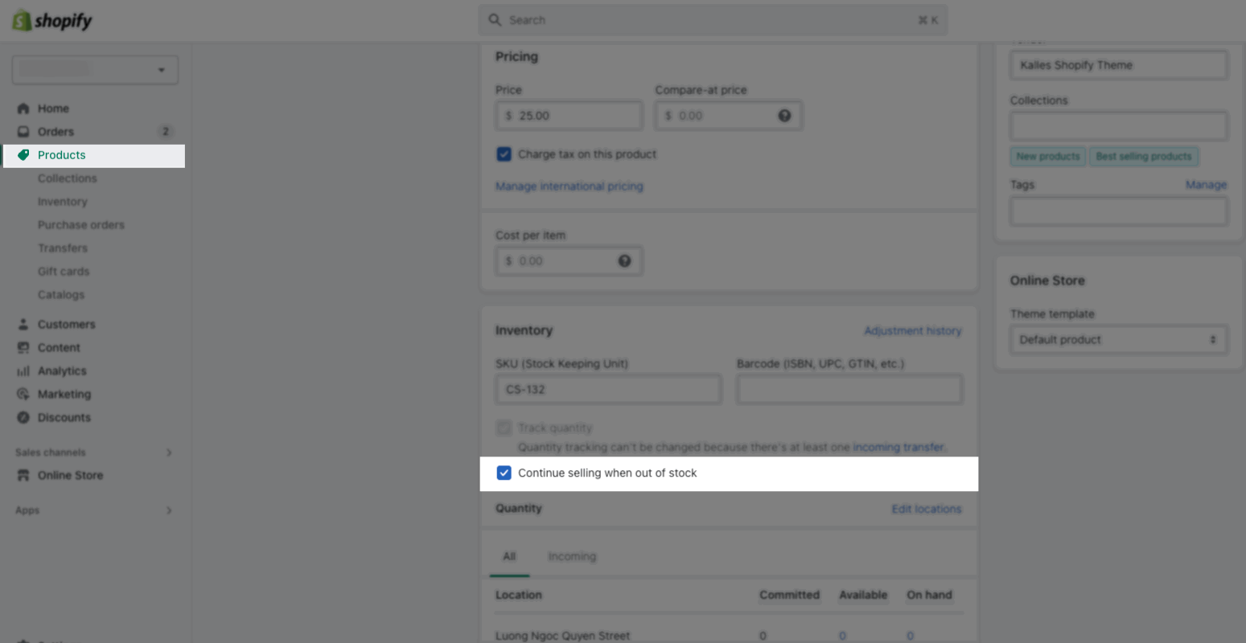
Task: Click the Committed column header
Action: click(x=789, y=595)
